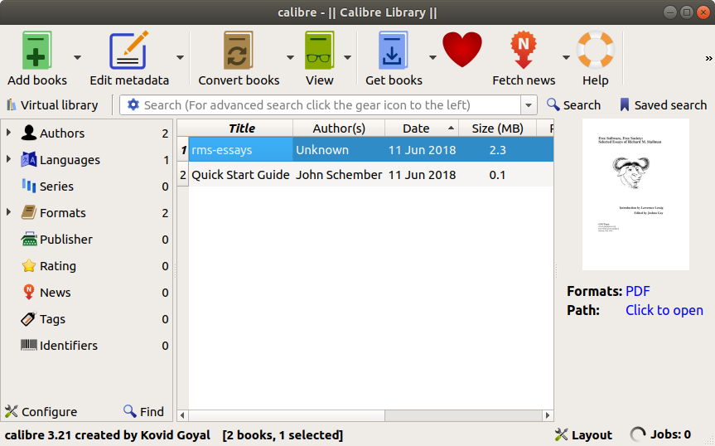Click the Configure button
Viewport: 715px width, 446px height.
coord(41,412)
